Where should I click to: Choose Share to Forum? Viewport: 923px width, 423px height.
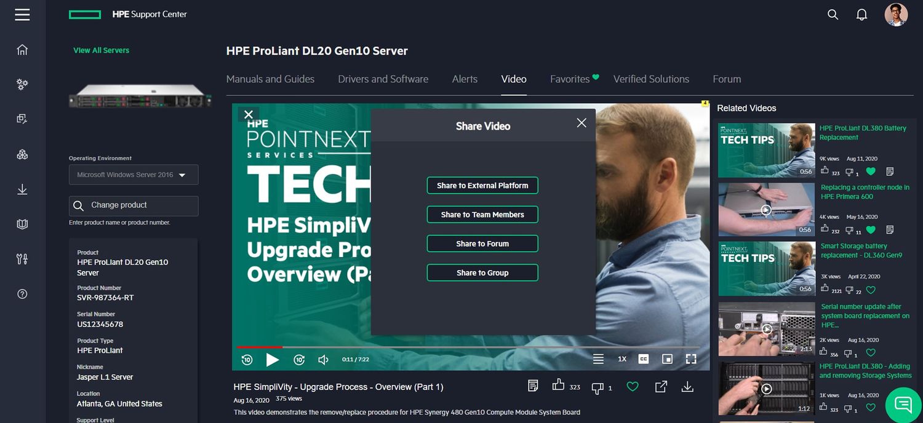coord(482,243)
